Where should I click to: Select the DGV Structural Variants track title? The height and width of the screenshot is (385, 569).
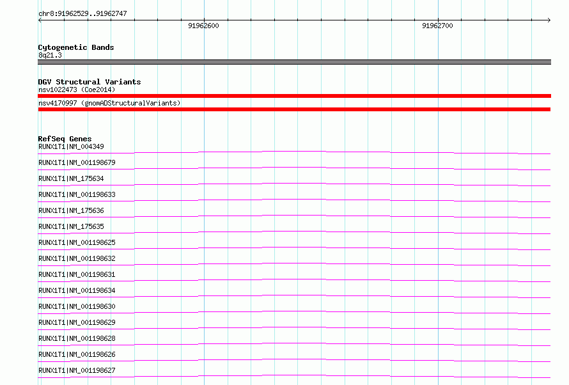(90, 82)
